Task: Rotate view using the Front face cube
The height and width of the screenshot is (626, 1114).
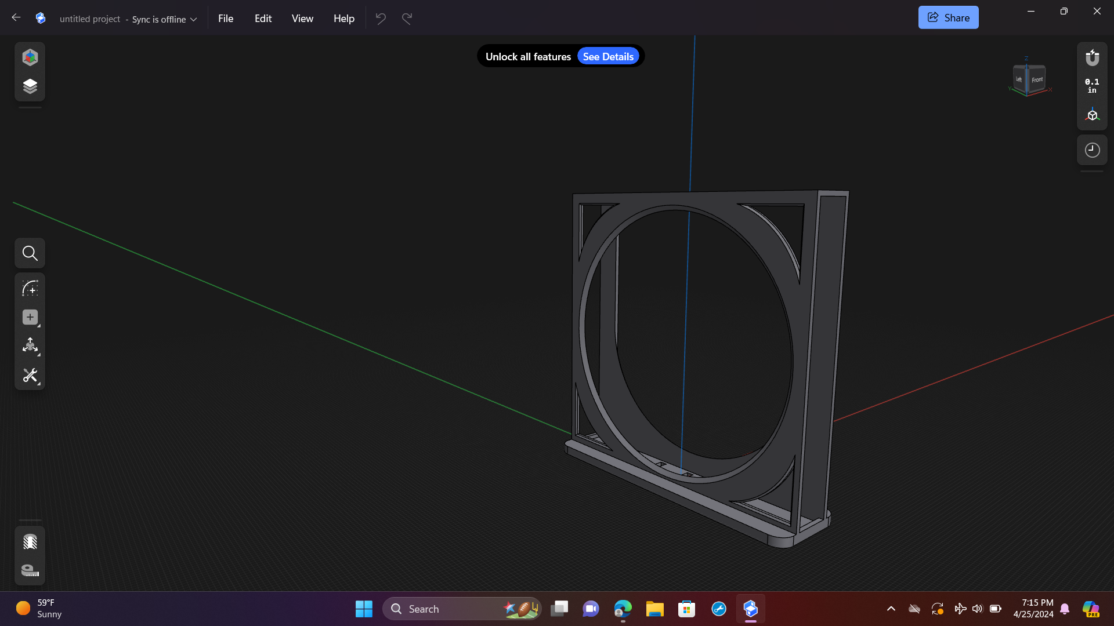Action: [x=1038, y=79]
